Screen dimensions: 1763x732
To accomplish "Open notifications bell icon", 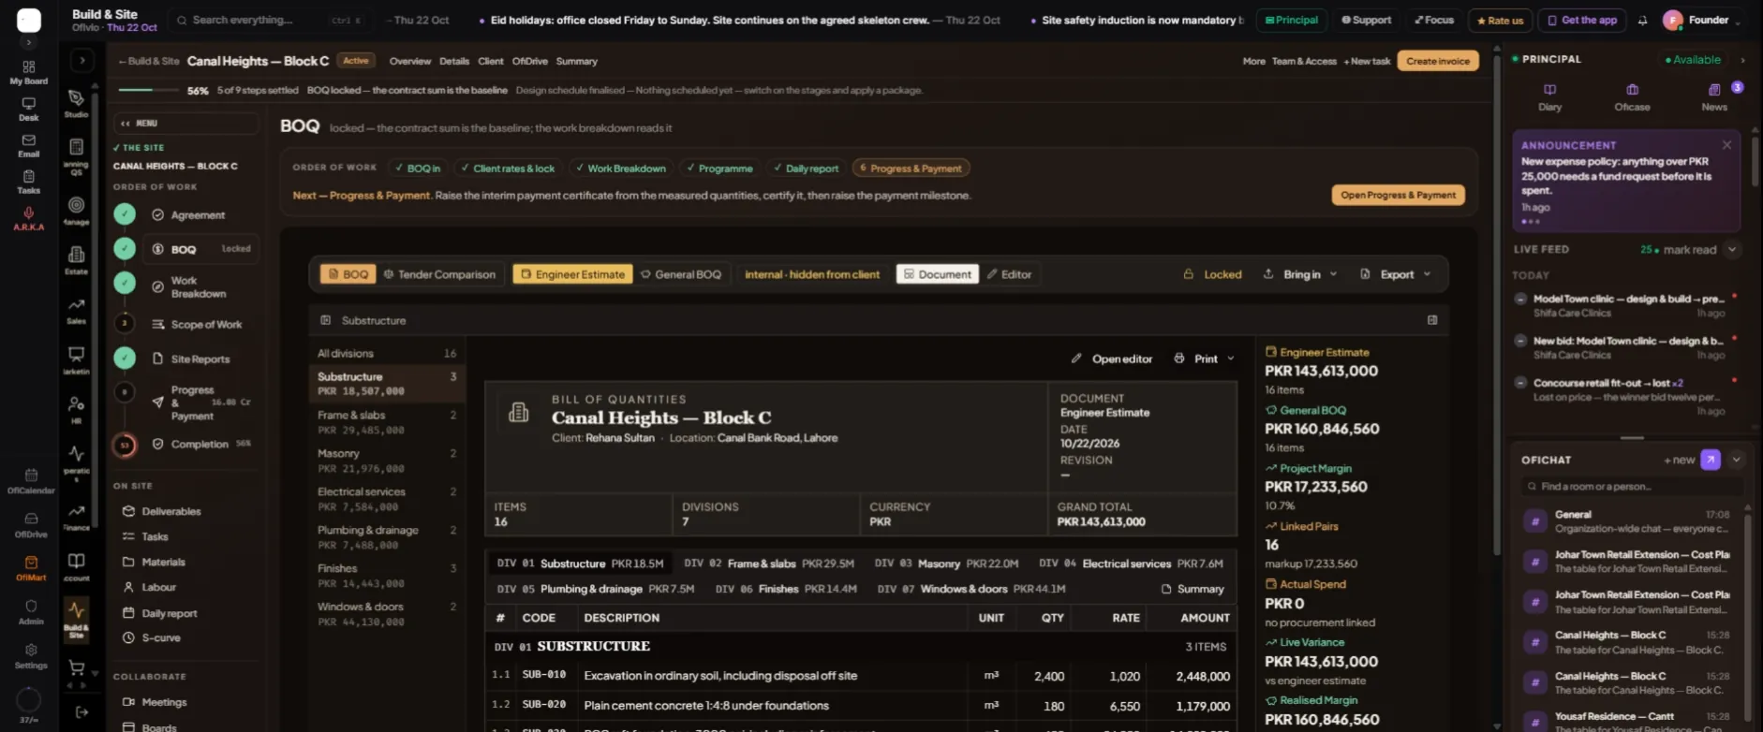I will pyautogui.click(x=1642, y=21).
